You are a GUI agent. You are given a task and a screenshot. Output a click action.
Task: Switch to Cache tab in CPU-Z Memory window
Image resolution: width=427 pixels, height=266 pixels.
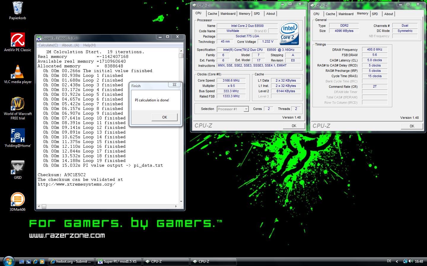330,14
